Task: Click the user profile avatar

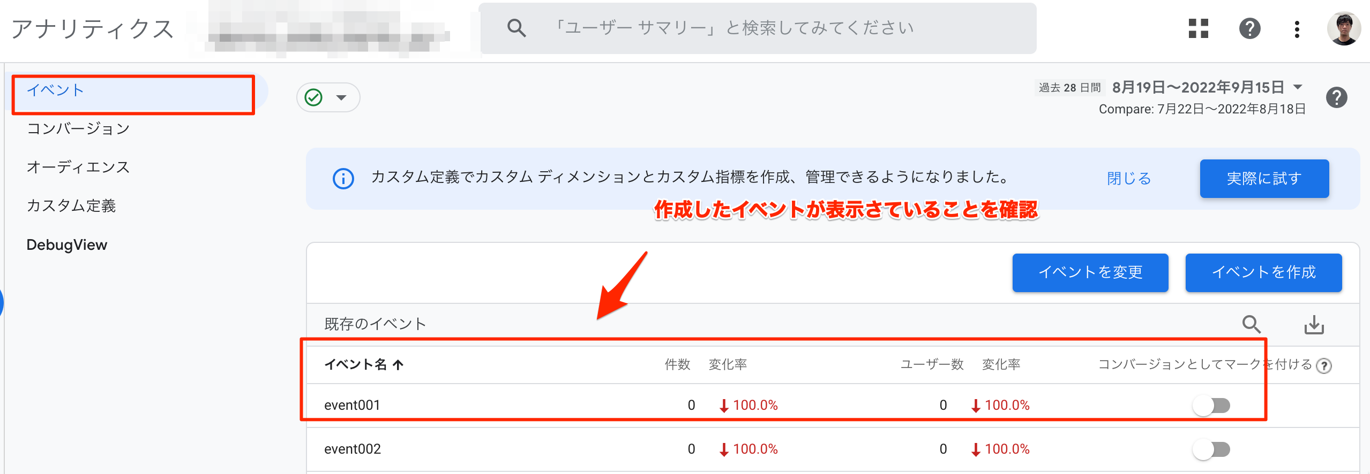Action: pos(1344,28)
